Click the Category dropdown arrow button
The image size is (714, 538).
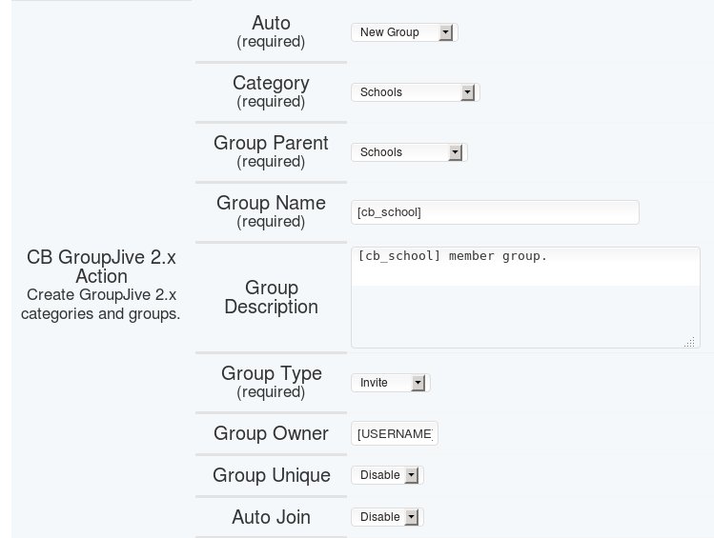point(468,92)
